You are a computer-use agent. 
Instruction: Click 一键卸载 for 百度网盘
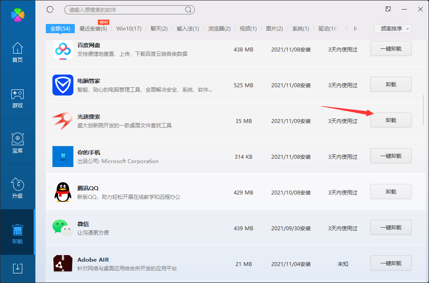(391, 49)
